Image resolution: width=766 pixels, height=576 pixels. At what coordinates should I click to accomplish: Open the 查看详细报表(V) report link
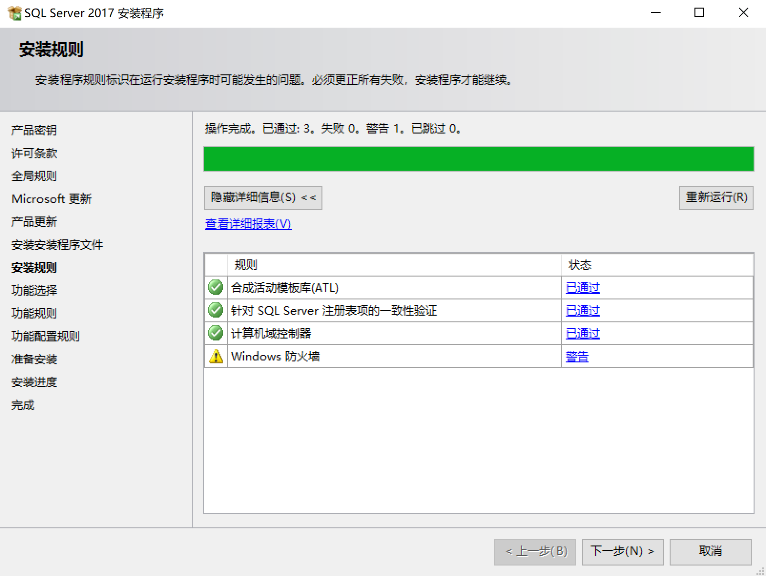click(x=247, y=224)
